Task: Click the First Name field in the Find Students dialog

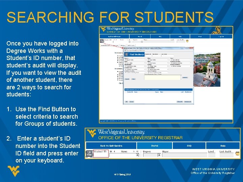Action: (157, 56)
